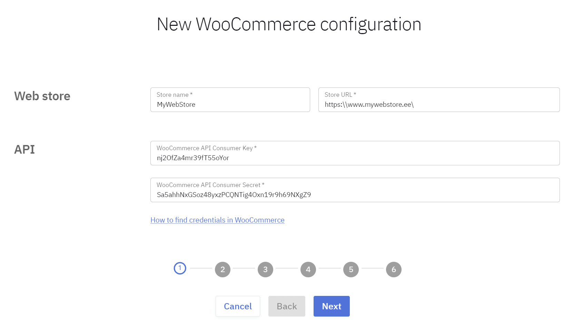Click the greyed-out Back button
Screen dimensions: 573x320
tap(287, 306)
